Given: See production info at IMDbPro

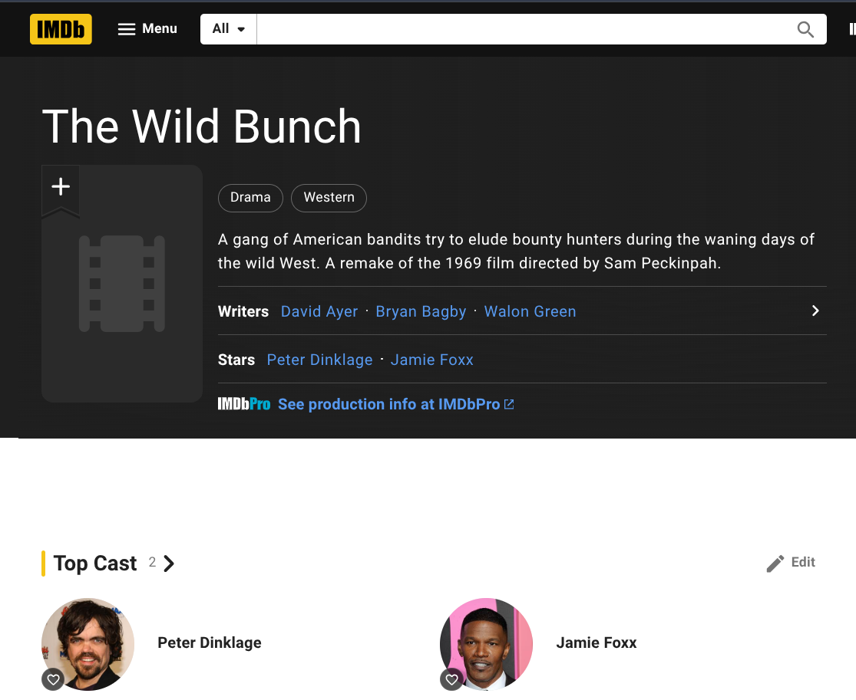Looking at the screenshot, I should click(x=388, y=404).
